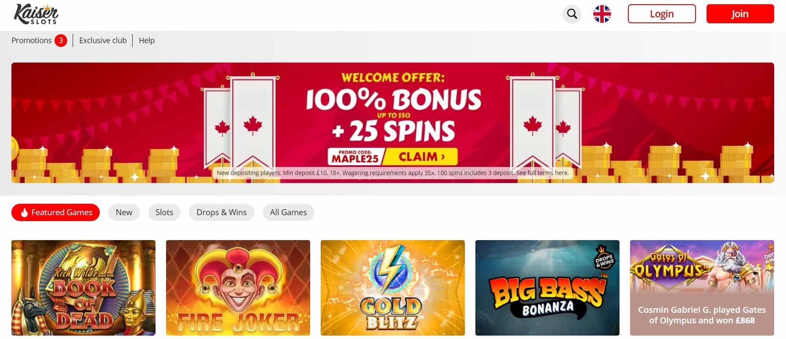Click the yellow CLAIM button on banner
Image resolution: width=786 pixels, height=339 pixels.
click(421, 157)
